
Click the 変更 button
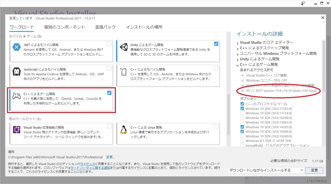pyautogui.click(x=314, y=170)
